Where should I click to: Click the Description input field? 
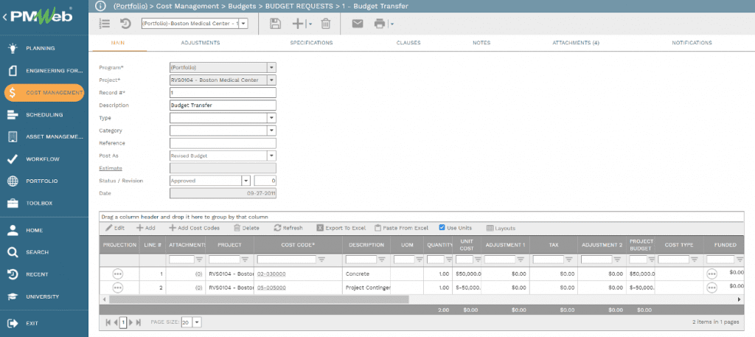click(223, 105)
